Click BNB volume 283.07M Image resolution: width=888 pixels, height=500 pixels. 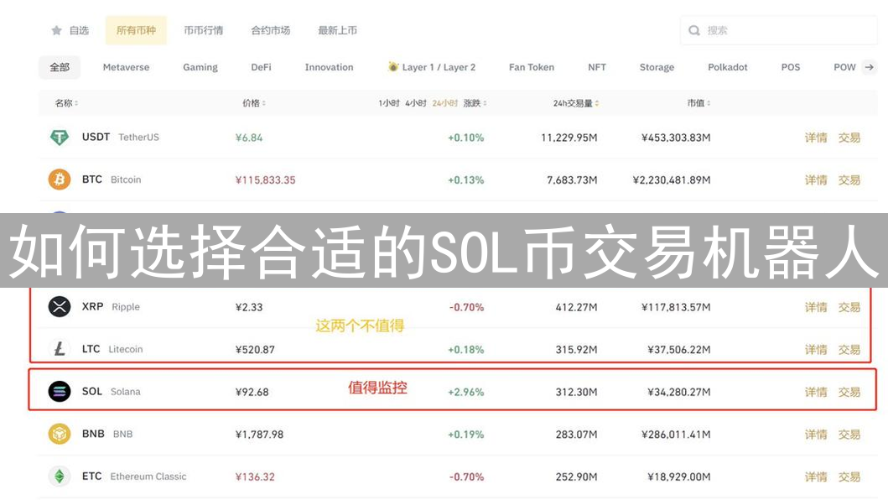pos(577,435)
